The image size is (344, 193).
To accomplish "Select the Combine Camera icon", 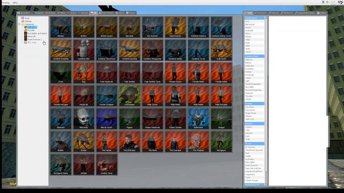I will coord(198,27).
